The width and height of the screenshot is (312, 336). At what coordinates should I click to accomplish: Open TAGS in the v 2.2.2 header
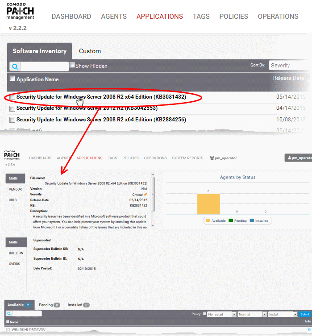pyautogui.click(x=201, y=17)
